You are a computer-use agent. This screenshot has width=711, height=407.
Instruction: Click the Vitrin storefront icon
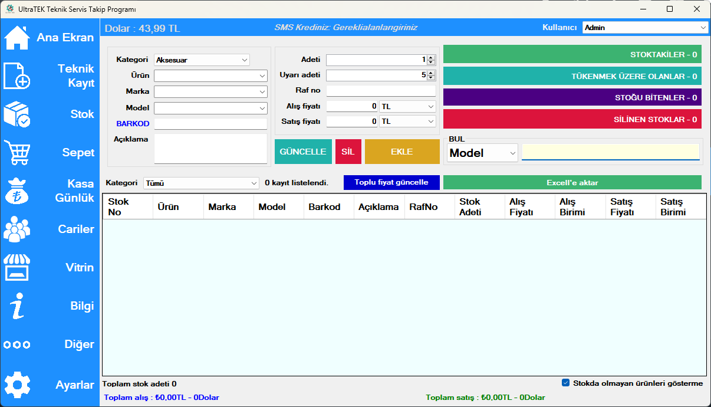click(17, 268)
